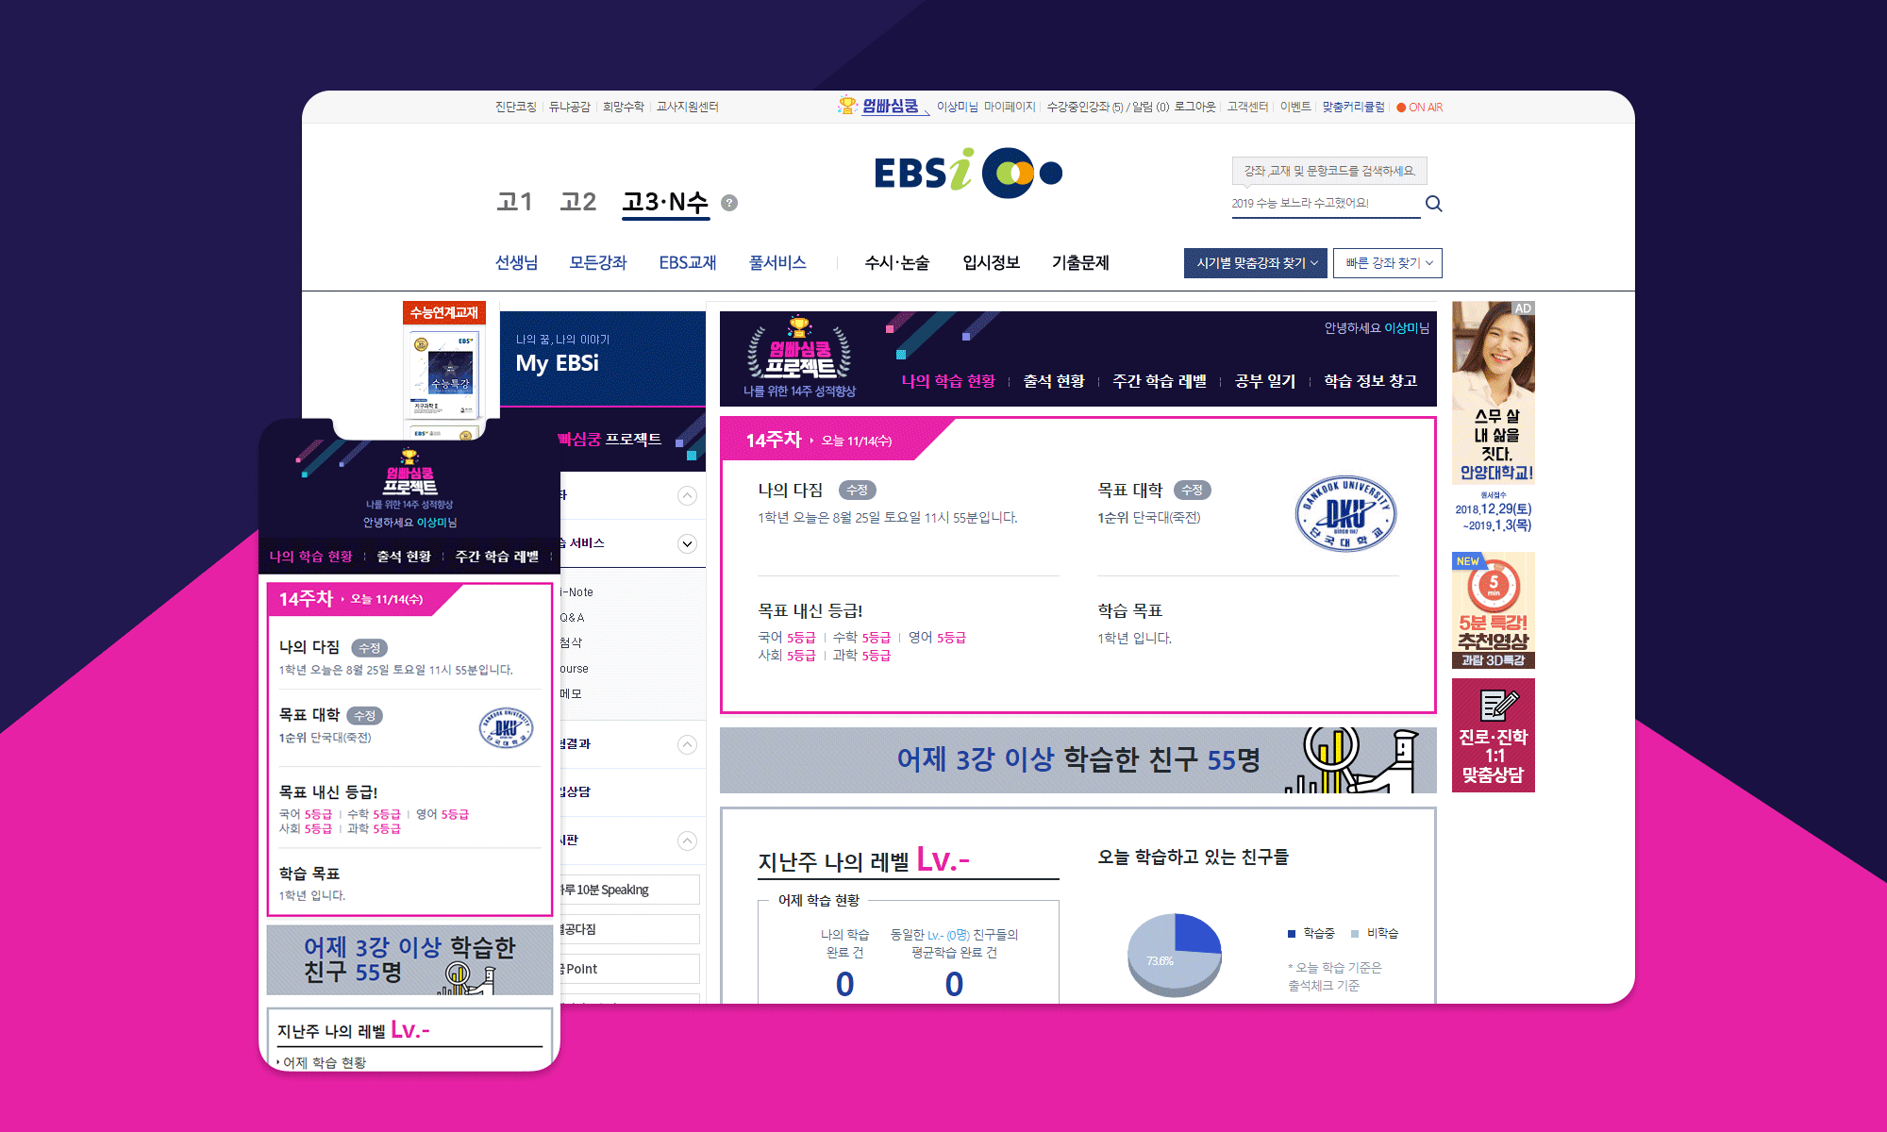Open the 입시정보 menu
1887x1132 pixels.
pos(992,263)
